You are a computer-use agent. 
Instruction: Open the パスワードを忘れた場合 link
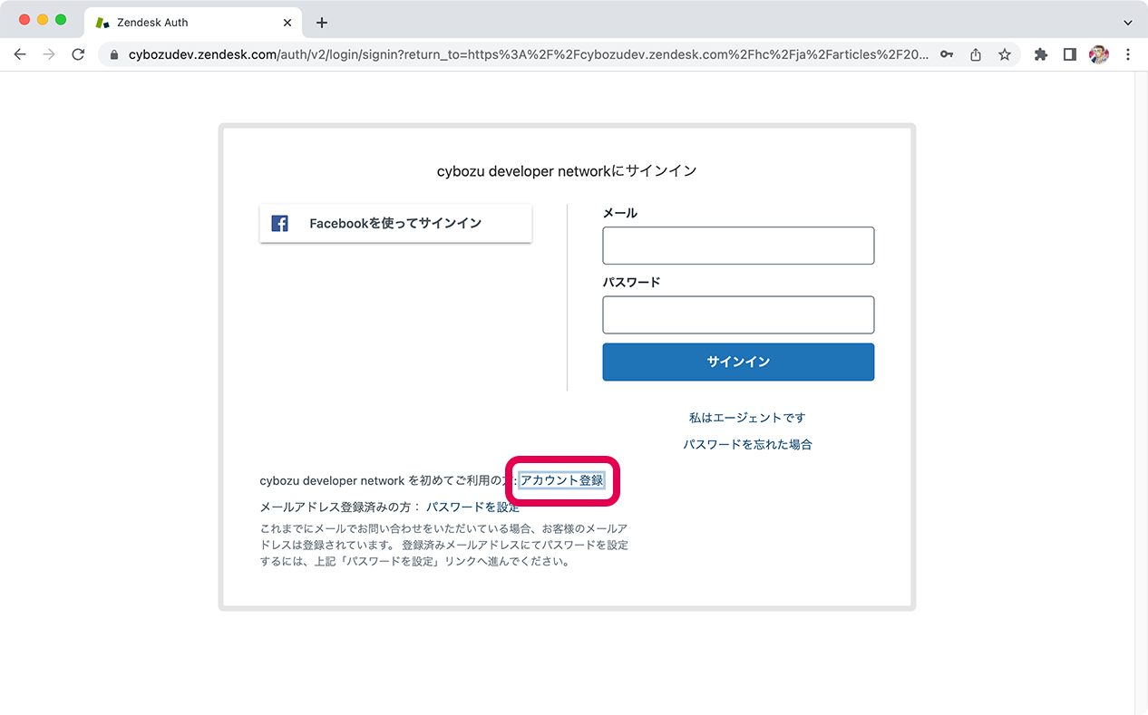click(x=747, y=445)
